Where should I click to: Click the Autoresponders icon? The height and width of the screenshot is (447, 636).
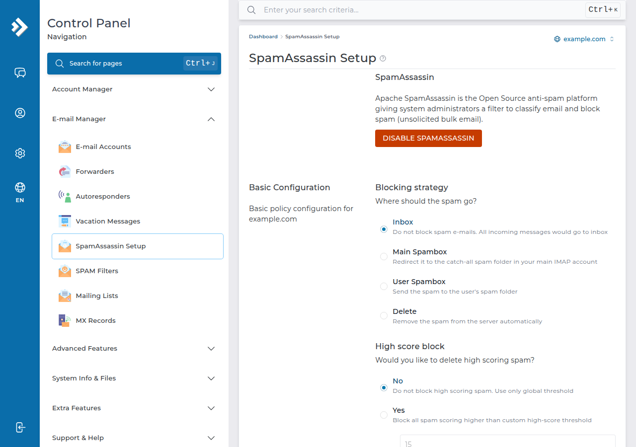tap(65, 196)
